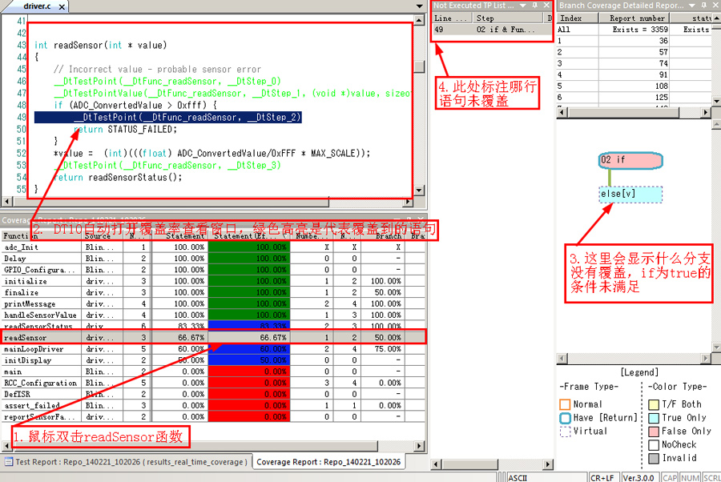Click the 60.00% coverage bar of mainLoopDriver

point(249,349)
